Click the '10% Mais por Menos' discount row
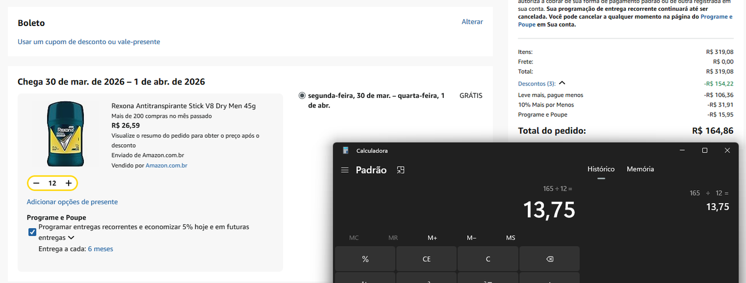Screen dimensions: 746x283 (625, 105)
